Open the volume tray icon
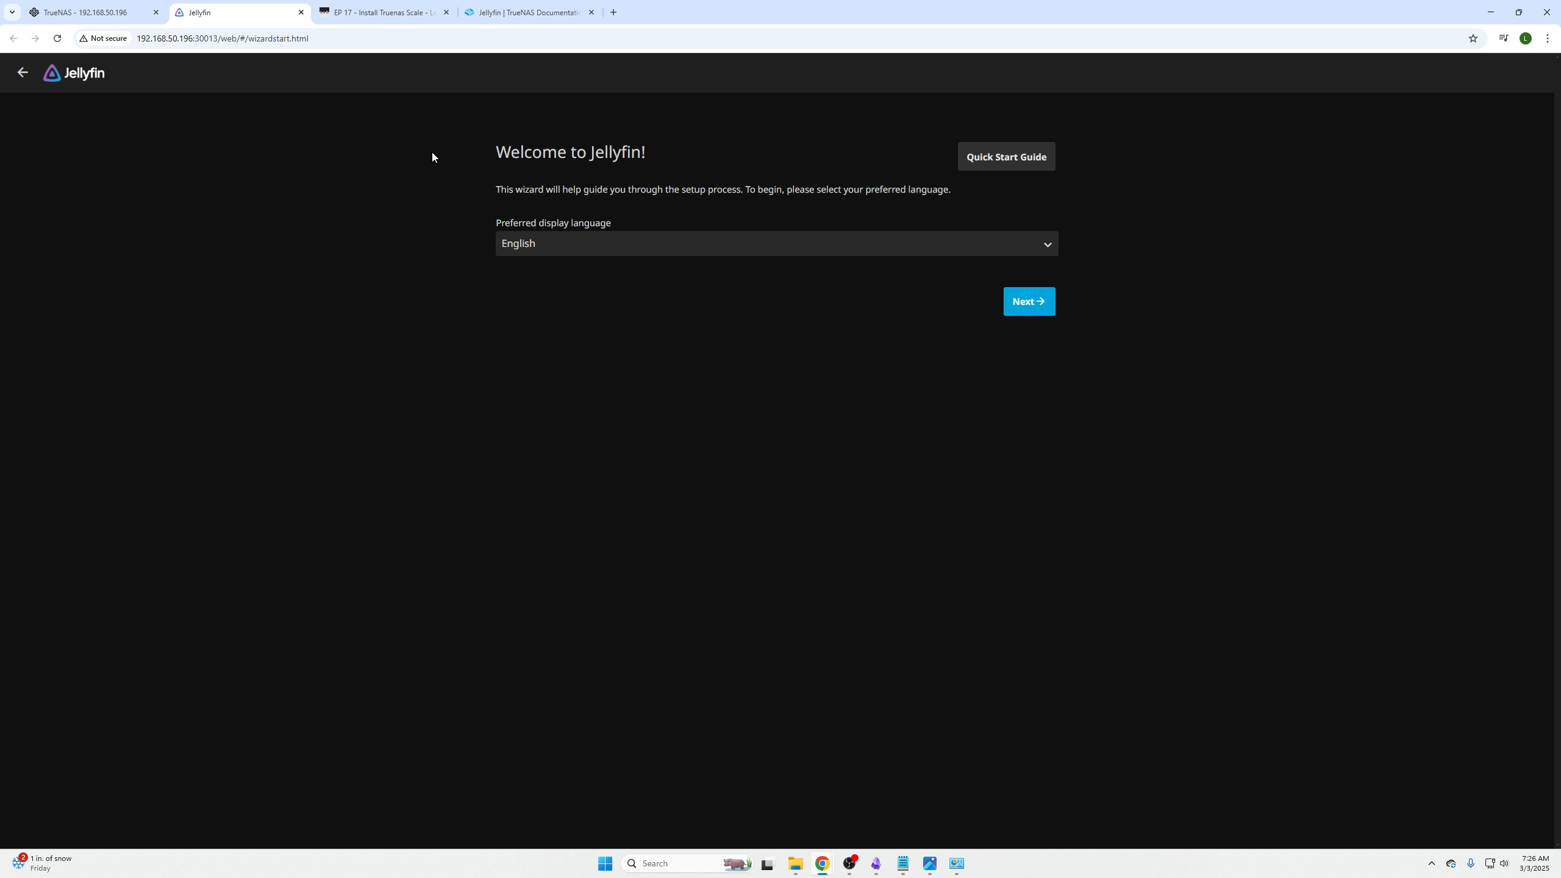The height and width of the screenshot is (878, 1561). pos(1504,863)
